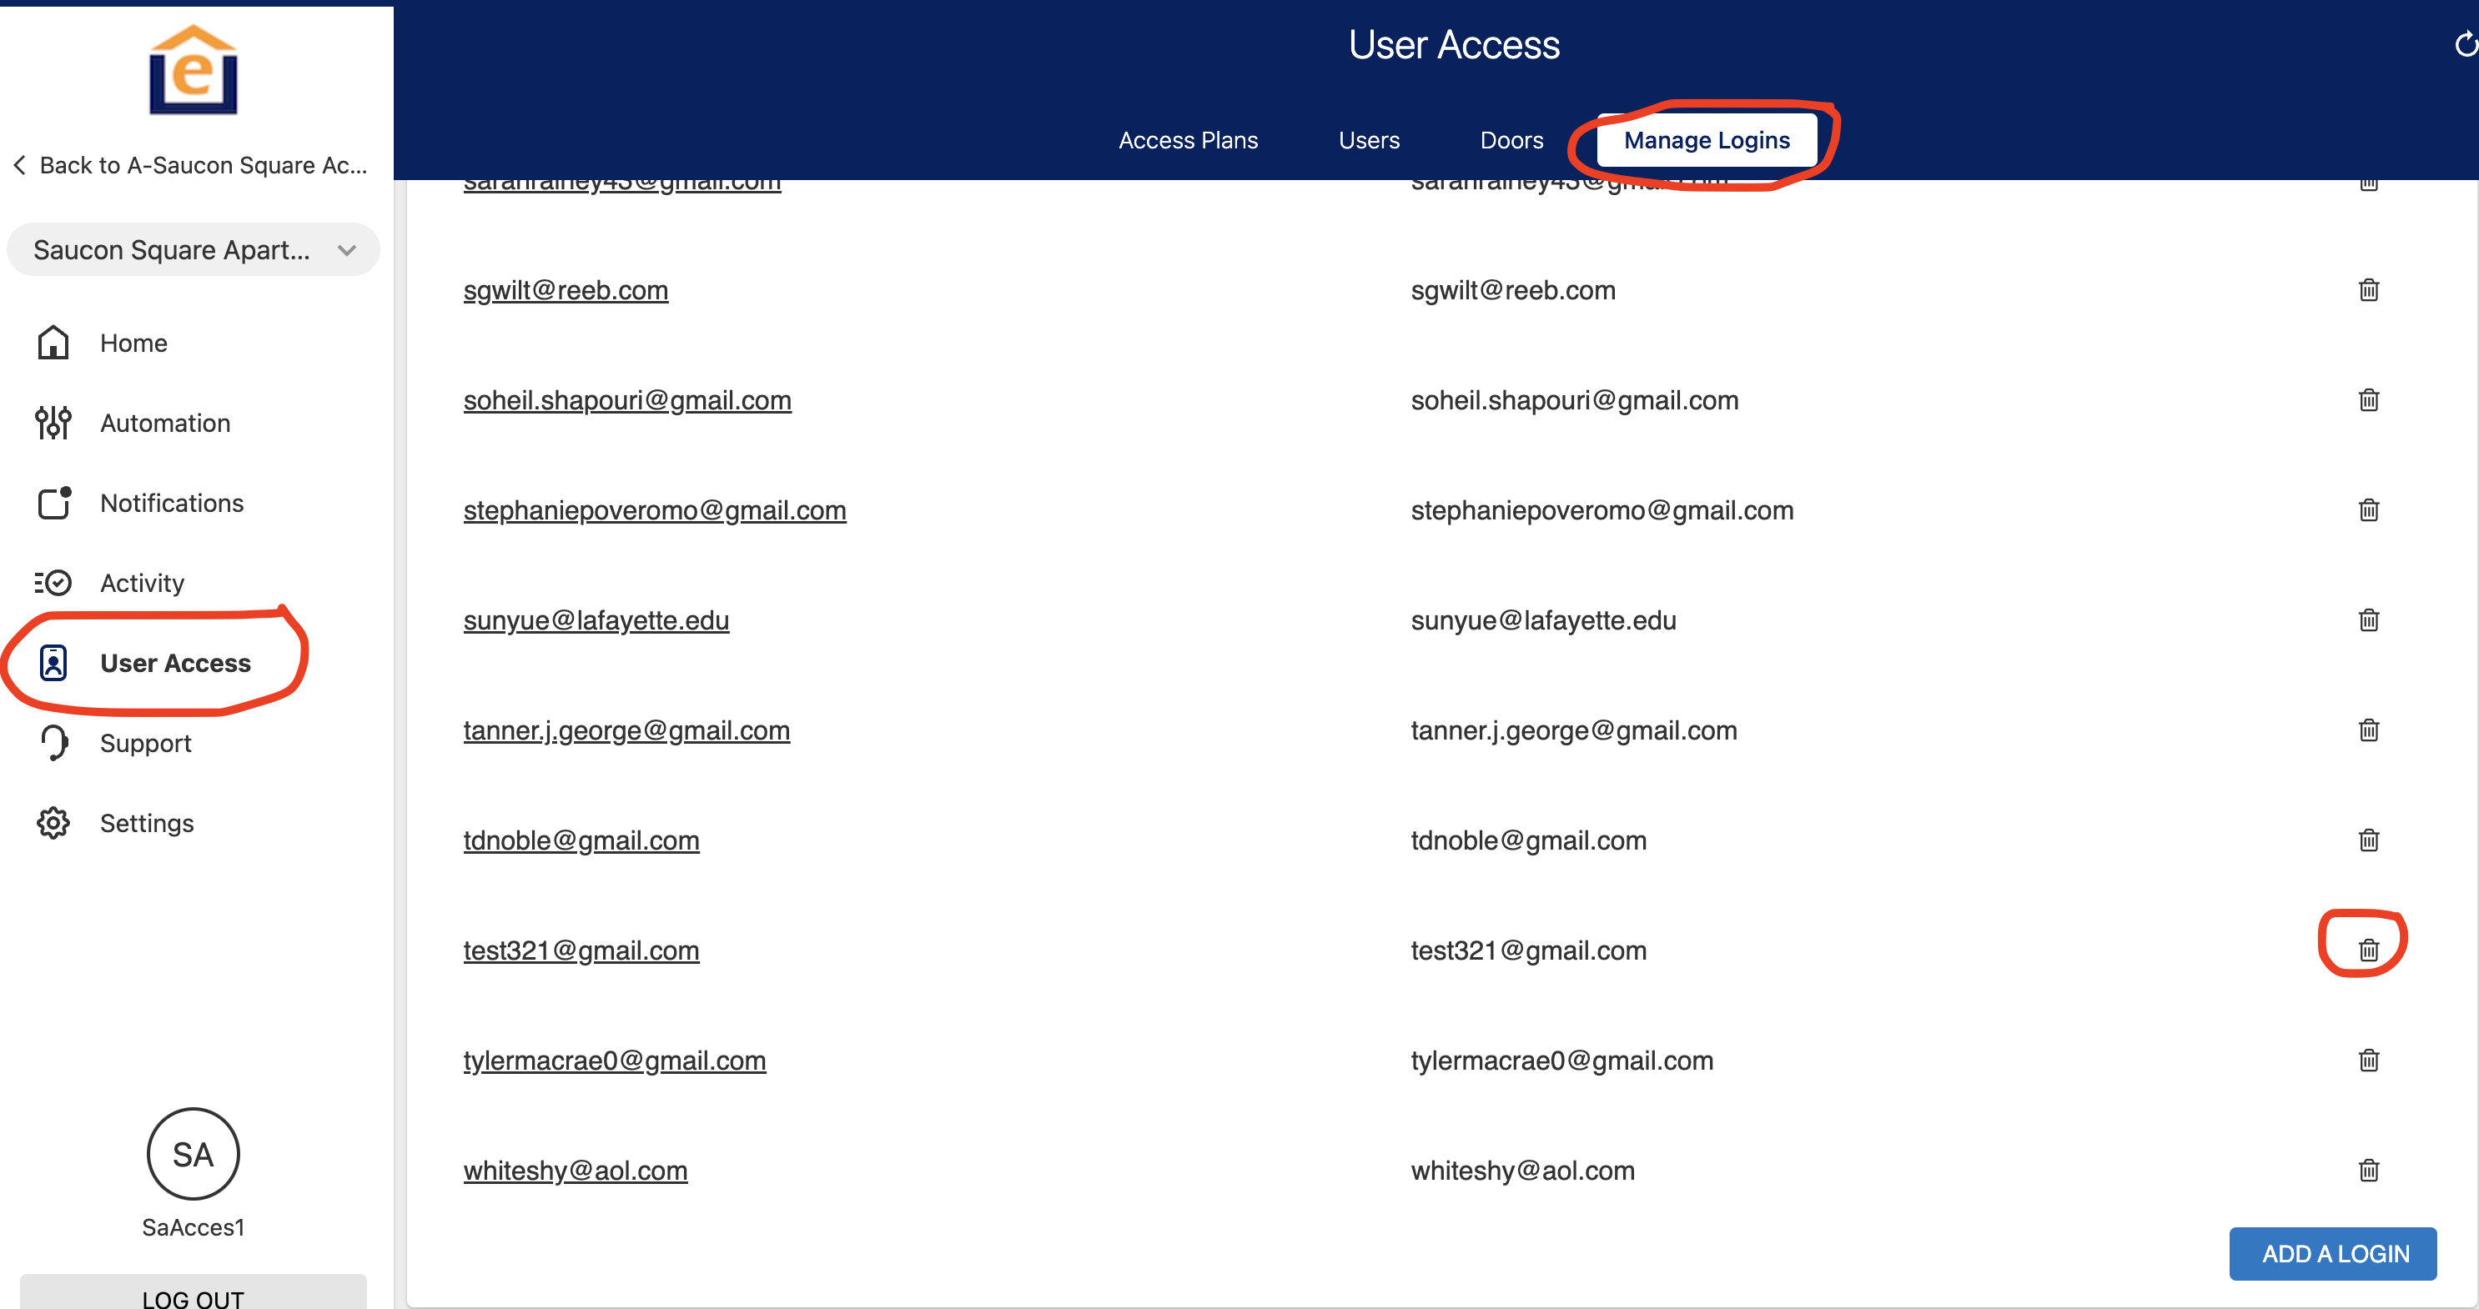Expand Saucon Square Apart... property dropdown
The width and height of the screenshot is (2479, 1309).
coord(194,250)
